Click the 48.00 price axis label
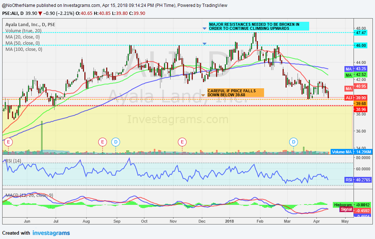 click(x=361, y=28)
